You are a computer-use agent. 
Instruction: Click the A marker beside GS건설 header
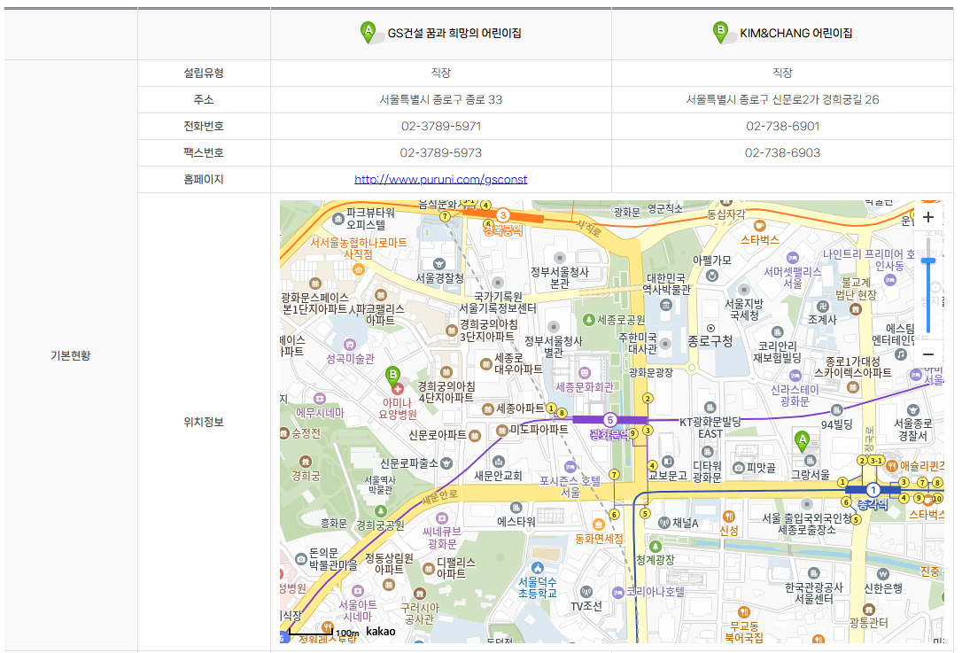coord(369,32)
